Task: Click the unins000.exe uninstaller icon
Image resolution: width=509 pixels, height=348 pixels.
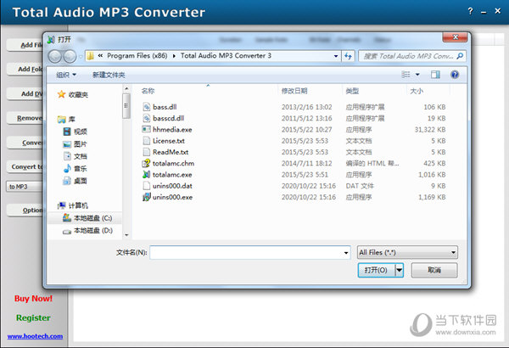Action: tap(147, 197)
